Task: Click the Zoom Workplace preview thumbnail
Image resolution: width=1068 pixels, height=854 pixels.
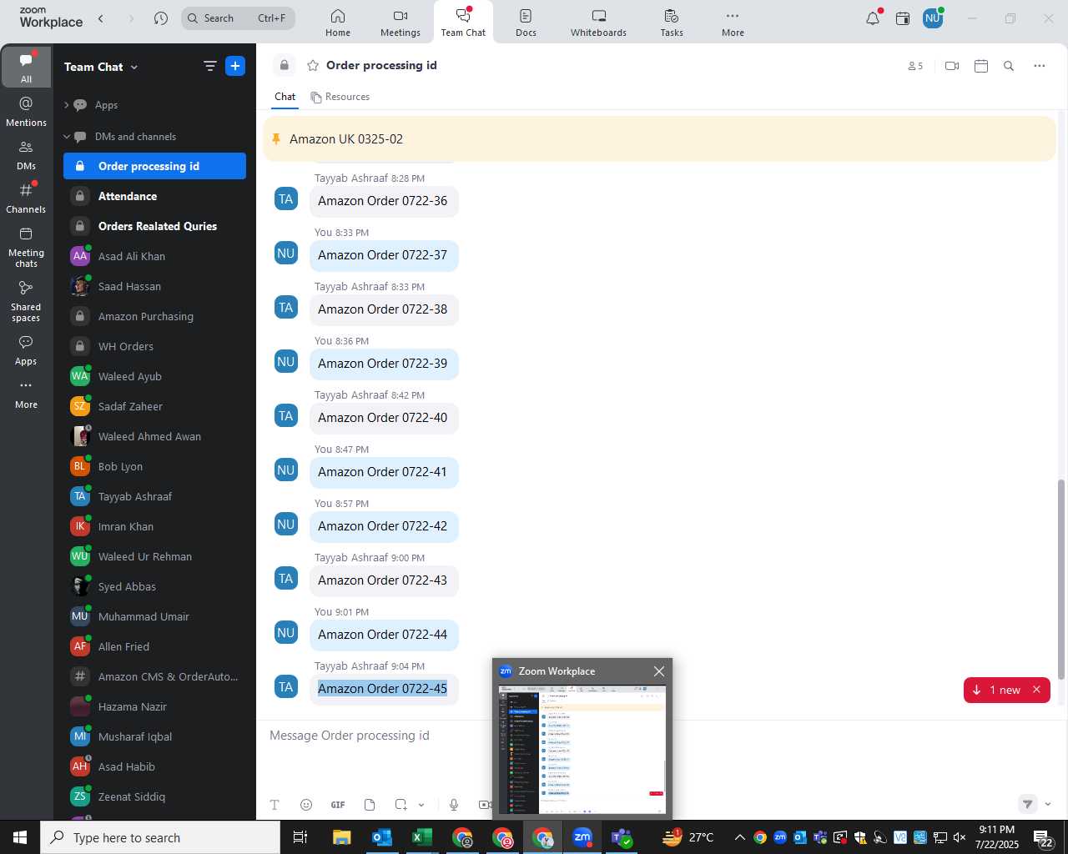Action: 582,749
